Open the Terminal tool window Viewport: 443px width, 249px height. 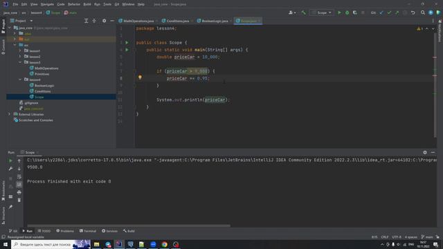(88, 231)
